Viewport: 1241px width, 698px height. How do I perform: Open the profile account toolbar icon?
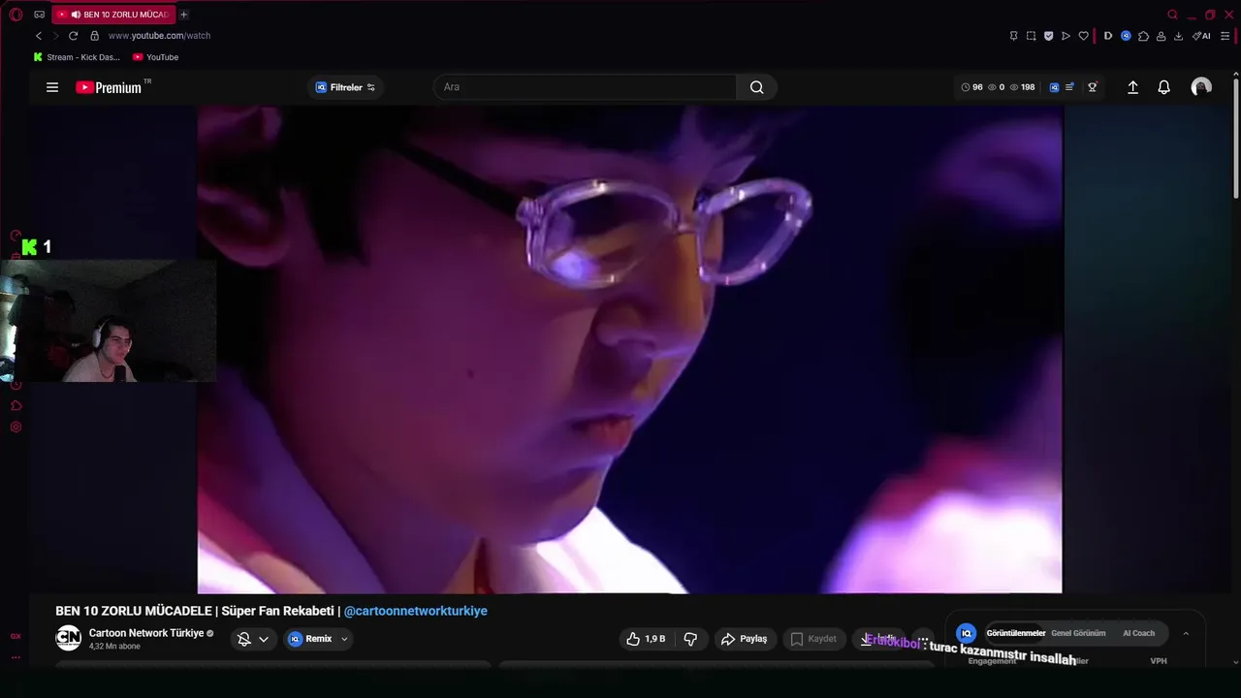(1161, 36)
